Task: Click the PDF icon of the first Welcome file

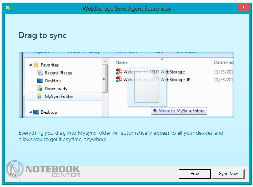Action: (x=119, y=72)
